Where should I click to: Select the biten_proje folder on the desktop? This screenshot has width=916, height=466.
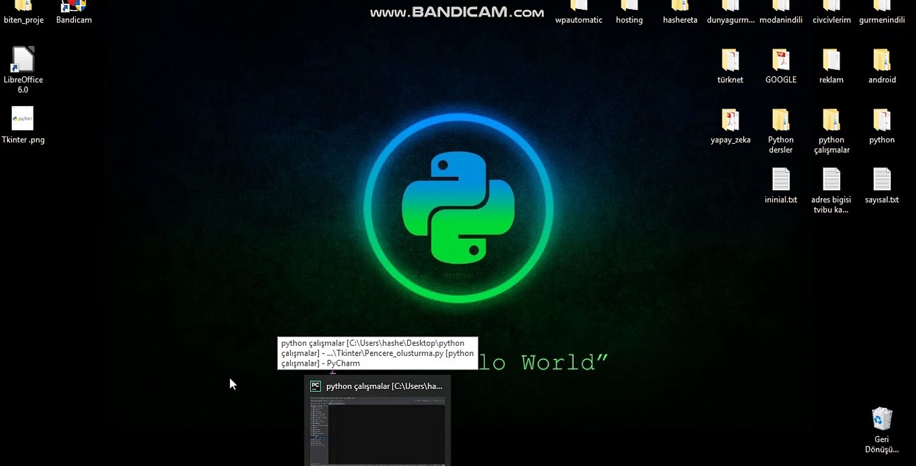click(x=23, y=12)
